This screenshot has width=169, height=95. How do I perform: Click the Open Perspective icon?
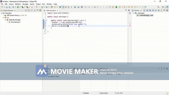163,7
